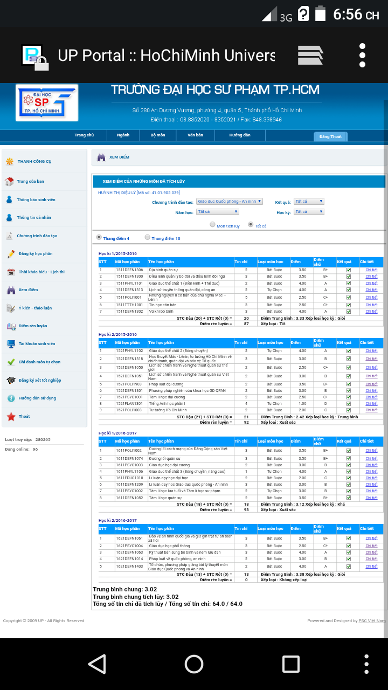This screenshot has width=388, height=690.
Task: Open the browser three-dot overflow menu
Action: coord(362,55)
